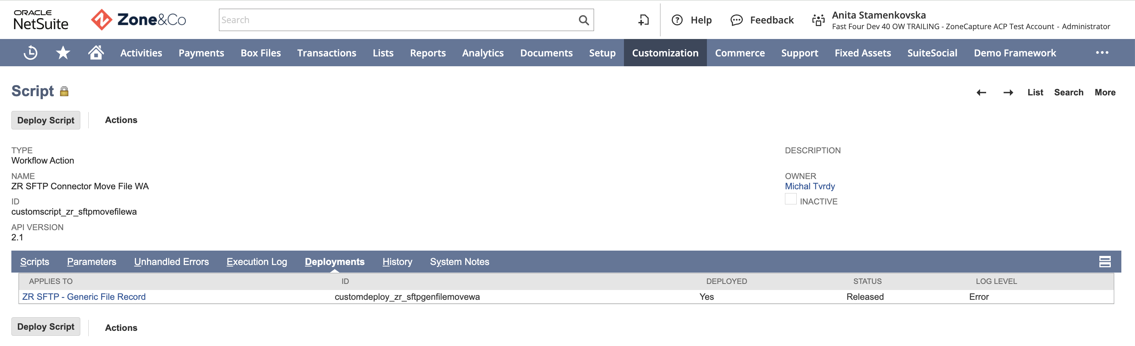Click deployment ID customdeploy_zr_sftpgenfilemovewa
1135x346 pixels.
(x=407, y=297)
